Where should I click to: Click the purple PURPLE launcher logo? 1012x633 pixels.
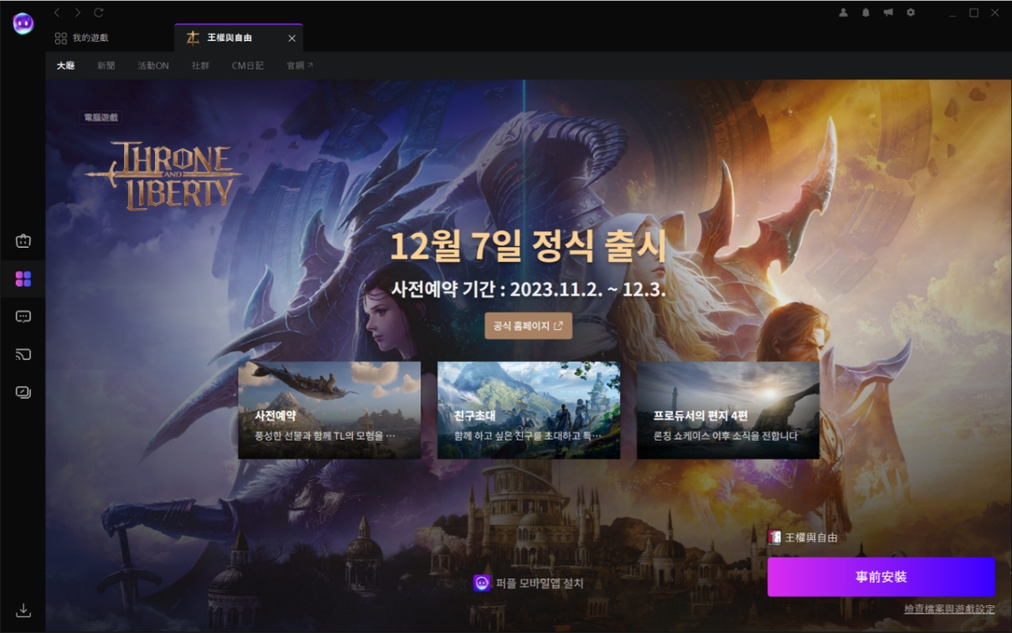click(23, 23)
